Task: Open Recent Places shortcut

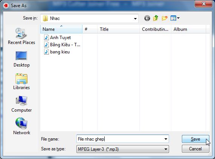Action: [x=21, y=36]
